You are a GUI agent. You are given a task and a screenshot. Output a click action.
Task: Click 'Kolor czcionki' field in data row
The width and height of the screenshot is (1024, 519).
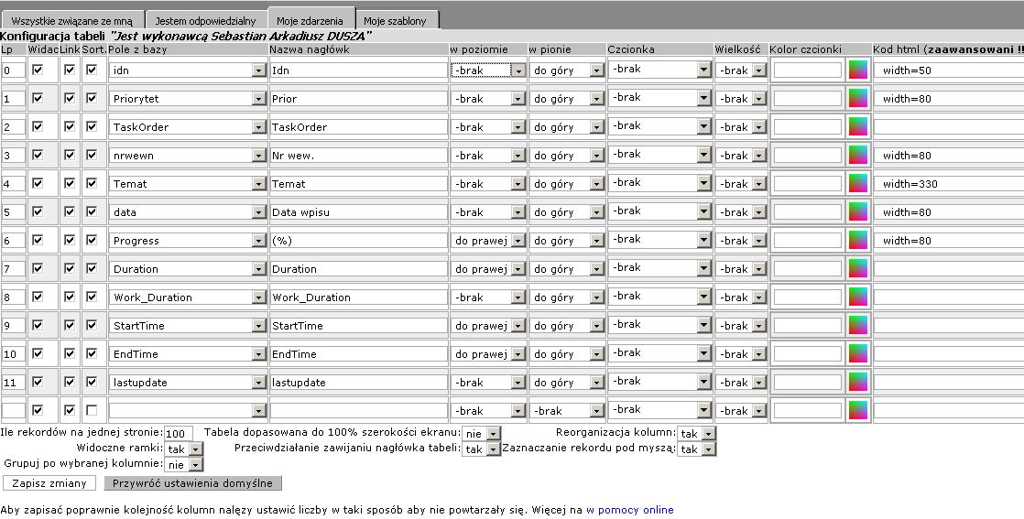pyautogui.click(x=807, y=211)
